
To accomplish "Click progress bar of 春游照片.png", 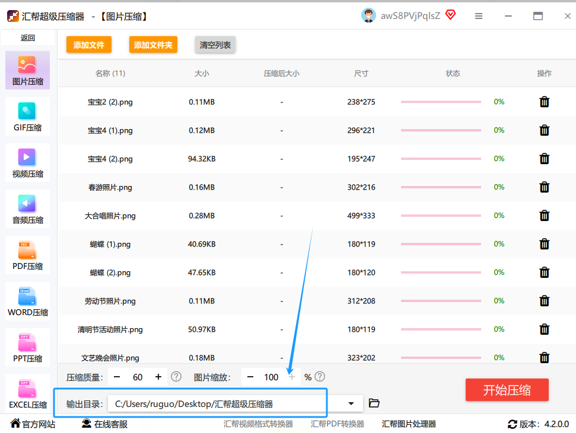I will coord(441,187).
